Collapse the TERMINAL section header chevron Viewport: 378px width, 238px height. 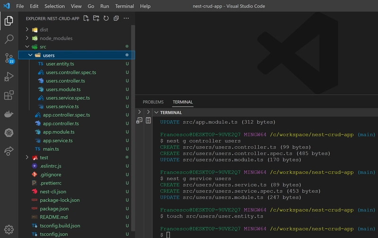156,113
